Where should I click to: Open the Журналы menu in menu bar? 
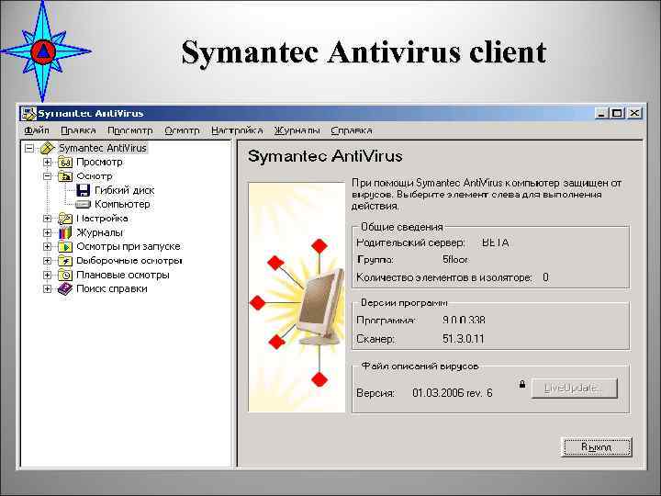(x=297, y=130)
